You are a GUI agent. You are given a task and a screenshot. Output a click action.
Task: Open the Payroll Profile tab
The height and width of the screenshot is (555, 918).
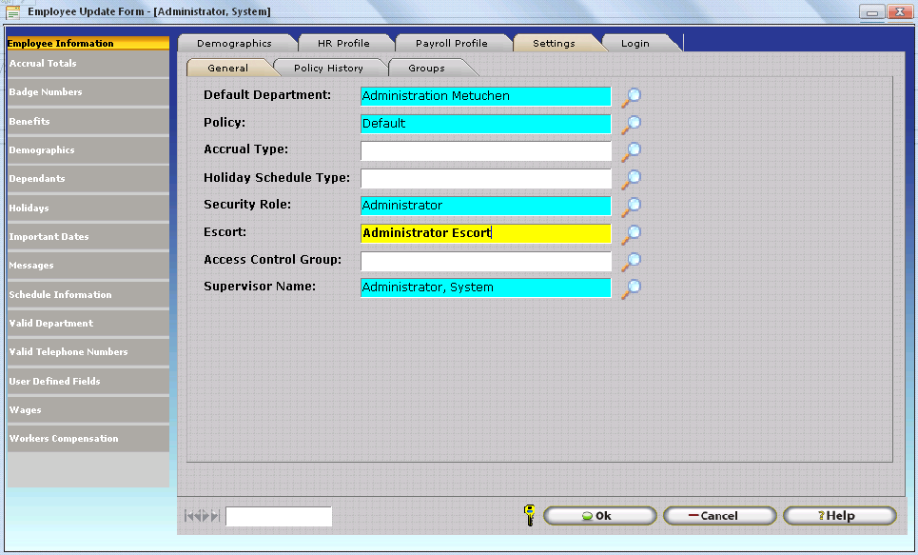[x=451, y=44]
